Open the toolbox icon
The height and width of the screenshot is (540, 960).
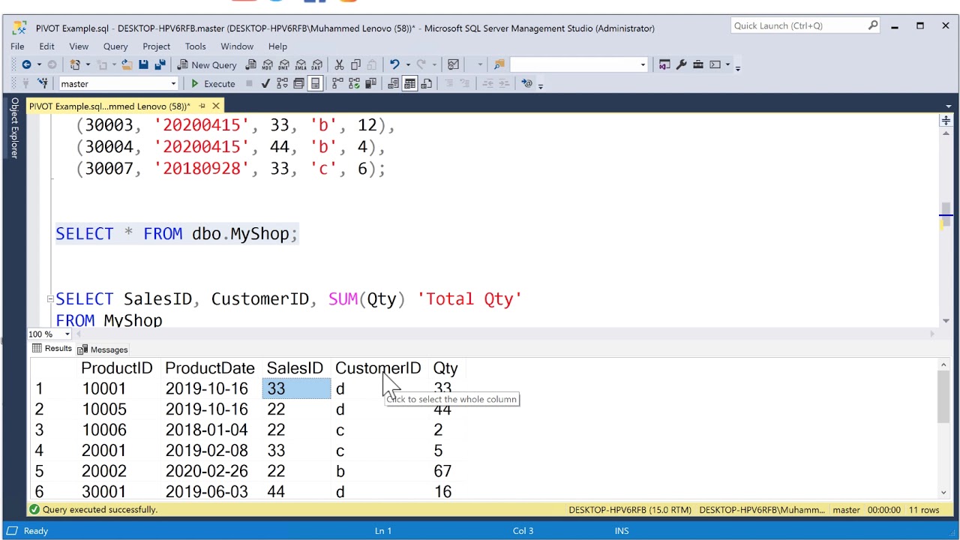click(697, 64)
